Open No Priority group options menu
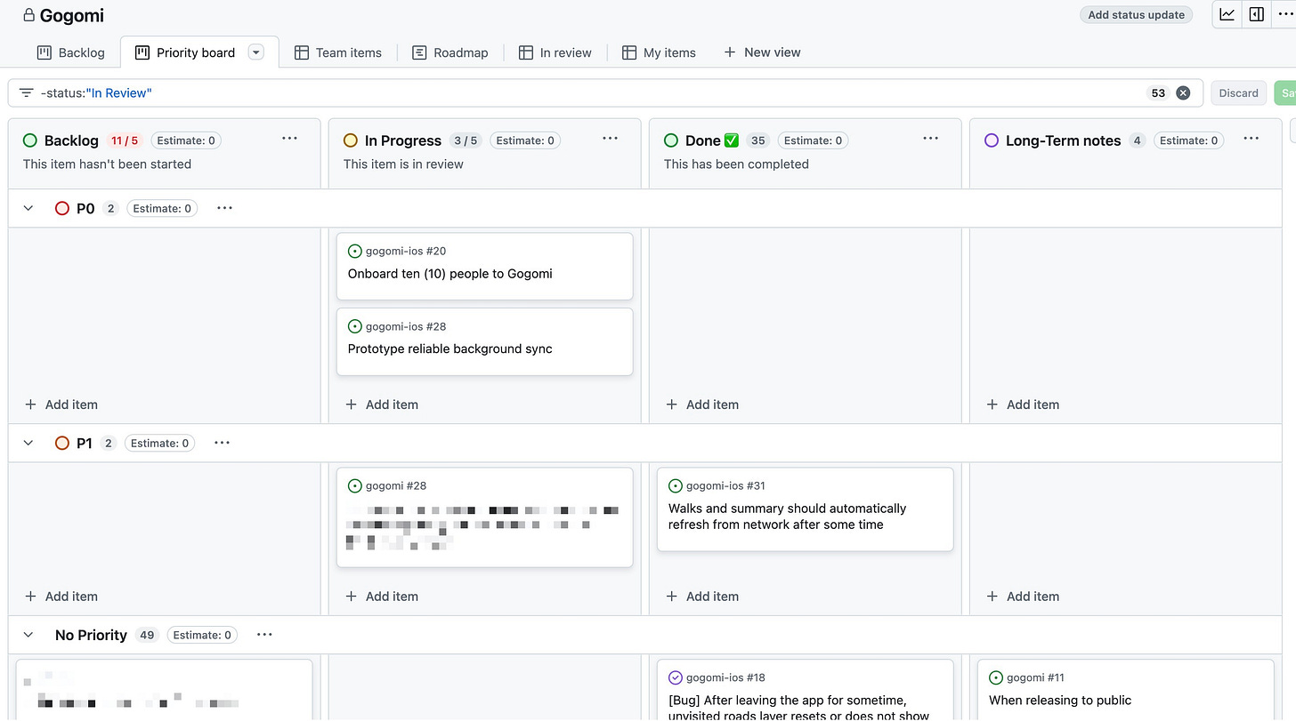This screenshot has height=721, width=1296. click(264, 635)
